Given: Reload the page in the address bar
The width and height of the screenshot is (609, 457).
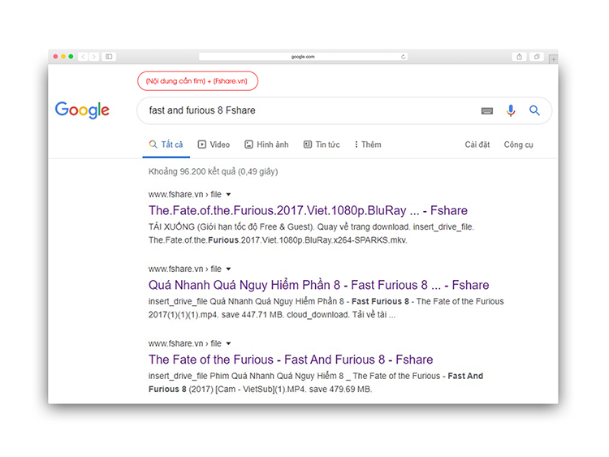Looking at the screenshot, I should click(404, 57).
